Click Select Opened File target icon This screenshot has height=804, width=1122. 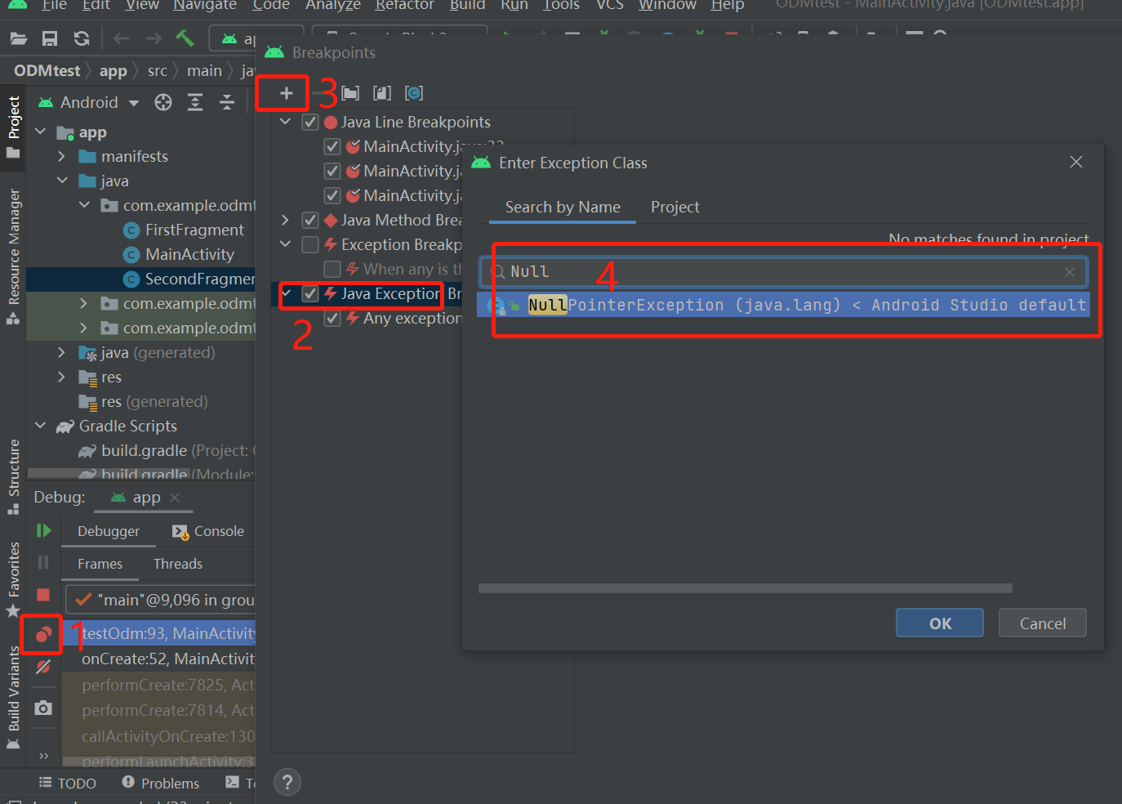(x=163, y=102)
